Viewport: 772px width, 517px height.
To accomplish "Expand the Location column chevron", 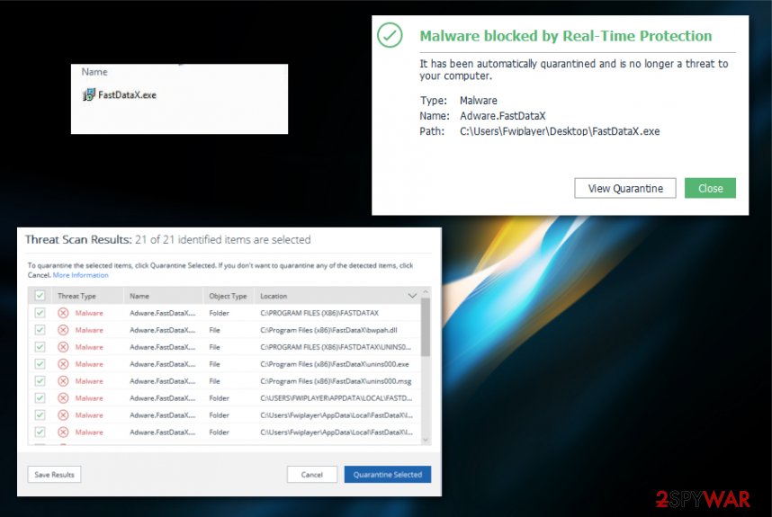I will pyautogui.click(x=412, y=296).
